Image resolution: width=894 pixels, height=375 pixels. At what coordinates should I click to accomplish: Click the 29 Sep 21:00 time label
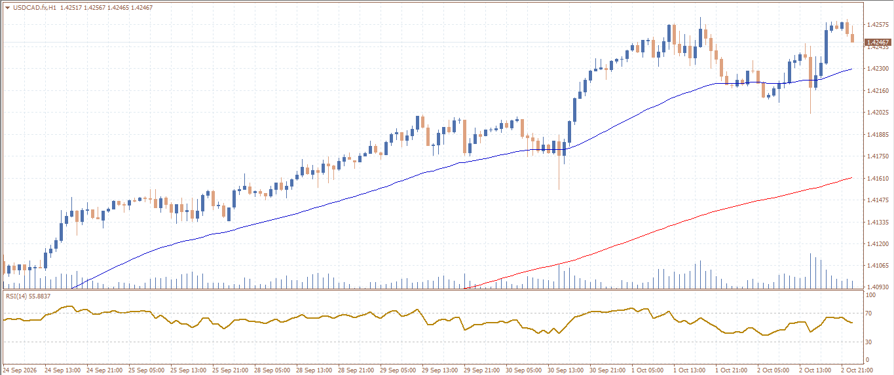click(482, 370)
